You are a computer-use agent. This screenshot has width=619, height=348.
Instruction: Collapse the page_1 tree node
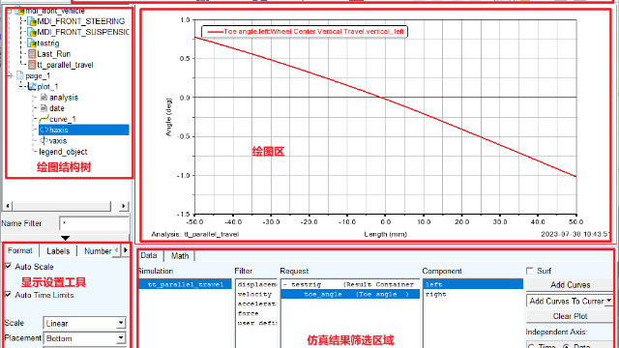[10, 75]
